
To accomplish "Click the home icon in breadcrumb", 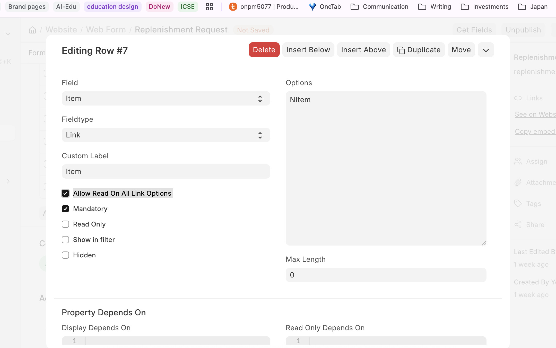I will [32, 30].
